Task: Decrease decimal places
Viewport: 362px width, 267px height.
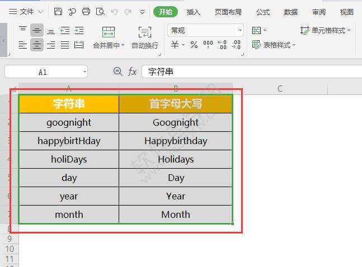Action: coord(236,45)
